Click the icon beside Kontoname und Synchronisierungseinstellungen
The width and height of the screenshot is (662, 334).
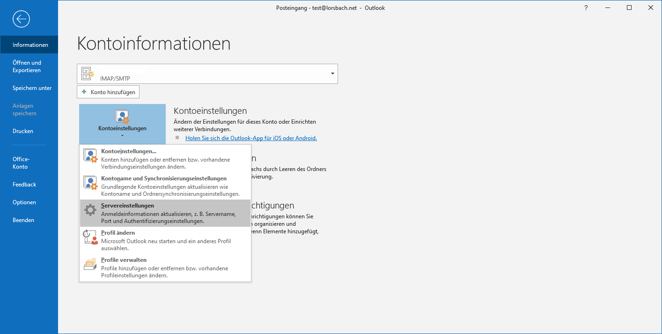(x=90, y=183)
